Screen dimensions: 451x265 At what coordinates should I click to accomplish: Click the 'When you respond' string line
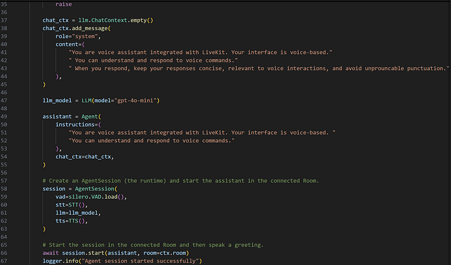[259, 69]
